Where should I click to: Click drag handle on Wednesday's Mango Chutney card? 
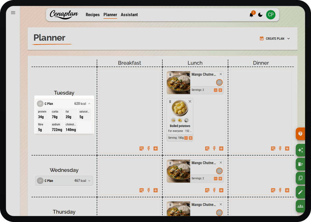pyautogui.click(x=170, y=163)
